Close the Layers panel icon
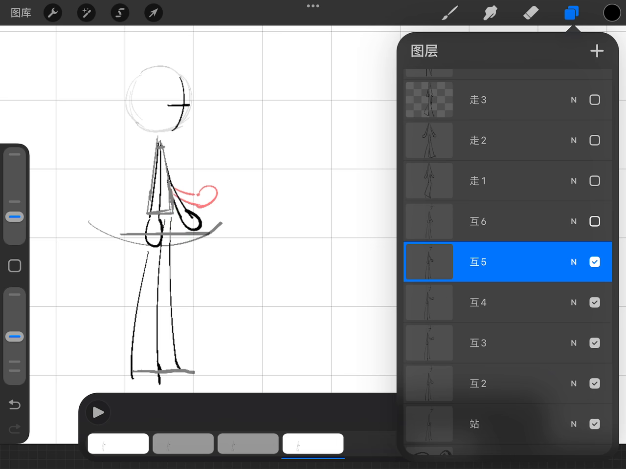This screenshot has height=469, width=626. [x=571, y=13]
